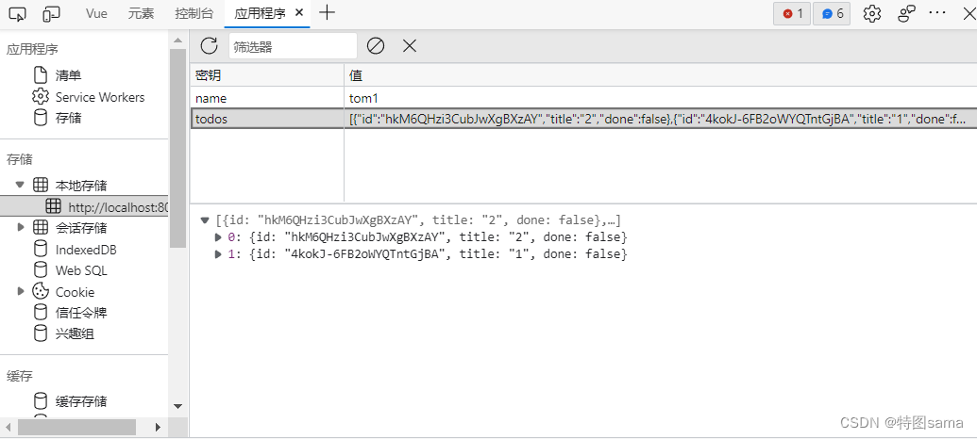Collapse the 本地存储 tree node

tap(20, 185)
